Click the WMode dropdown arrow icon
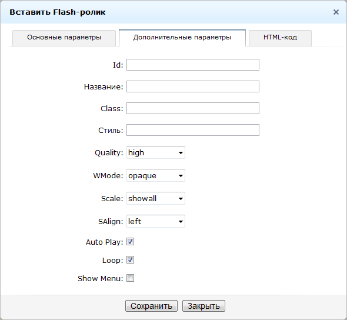Image resolution: width=347 pixels, height=320 pixels. pos(181,176)
